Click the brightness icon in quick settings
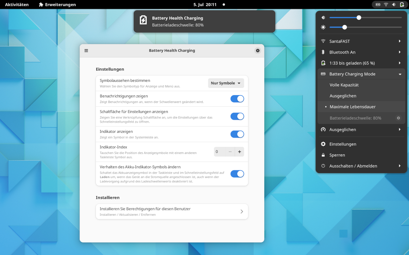Screen dimensions: 409x255 pos(323,27)
